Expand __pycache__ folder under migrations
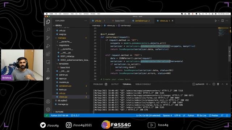Image resolution: width=232 pixels, height=130 pixels. pos(66,49)
